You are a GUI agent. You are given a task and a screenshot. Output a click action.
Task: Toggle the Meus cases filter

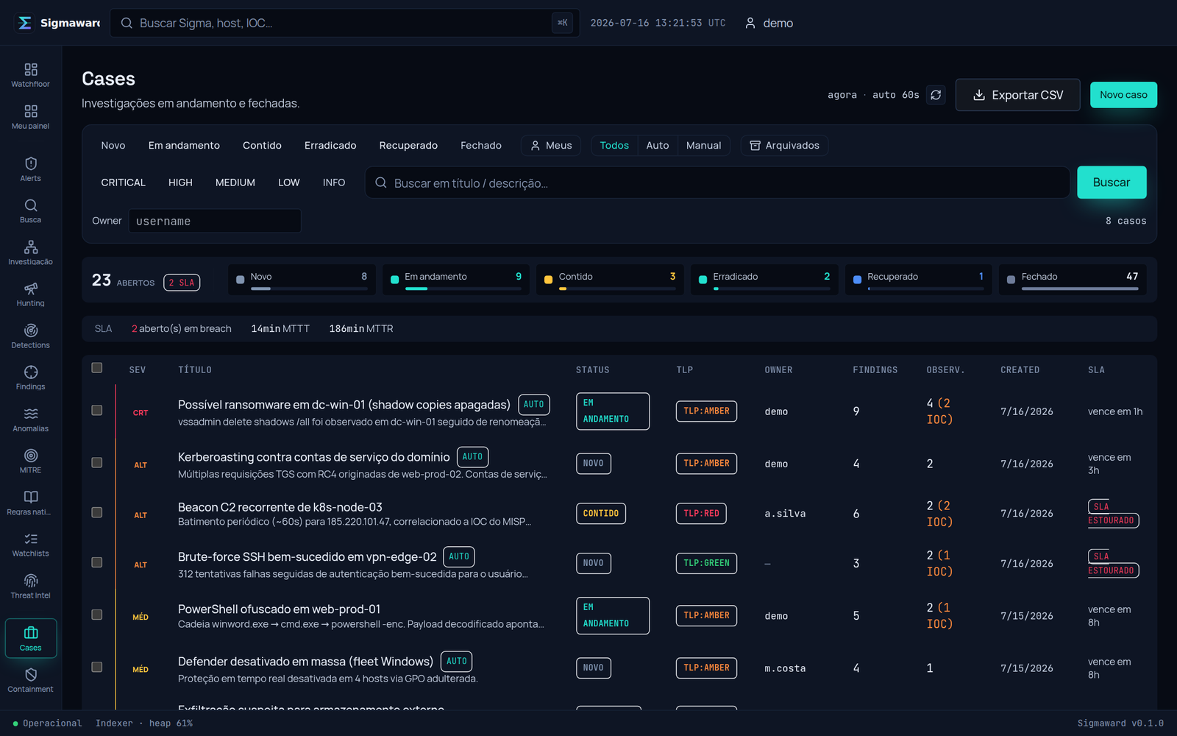(551, 146)
